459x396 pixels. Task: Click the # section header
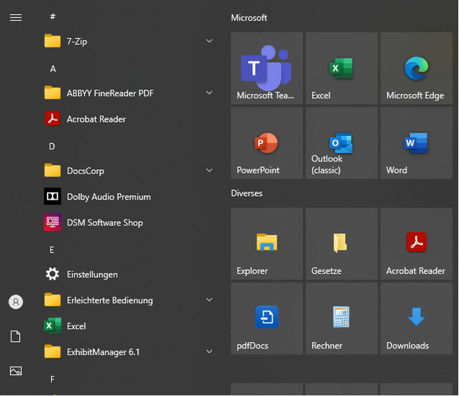coord(53,17)
